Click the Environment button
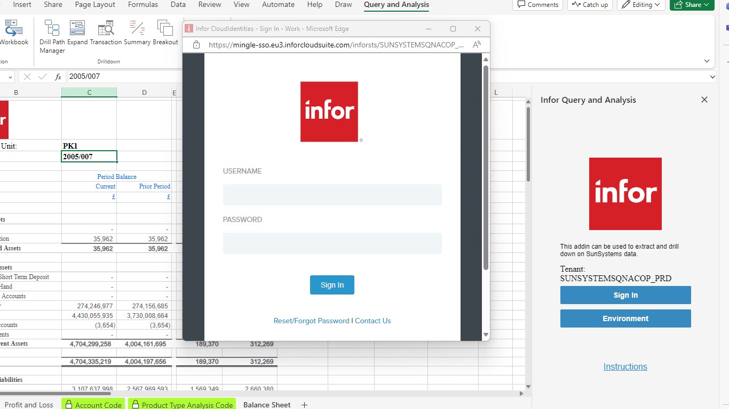This screenshot has width=729, height=409. point(625,318)
